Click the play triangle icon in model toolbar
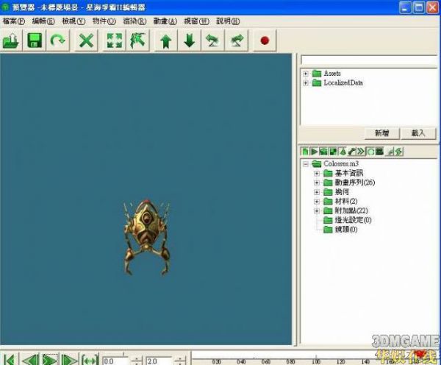Image resolution: width=441 pixels, height=365 pixels. [314, 152]
